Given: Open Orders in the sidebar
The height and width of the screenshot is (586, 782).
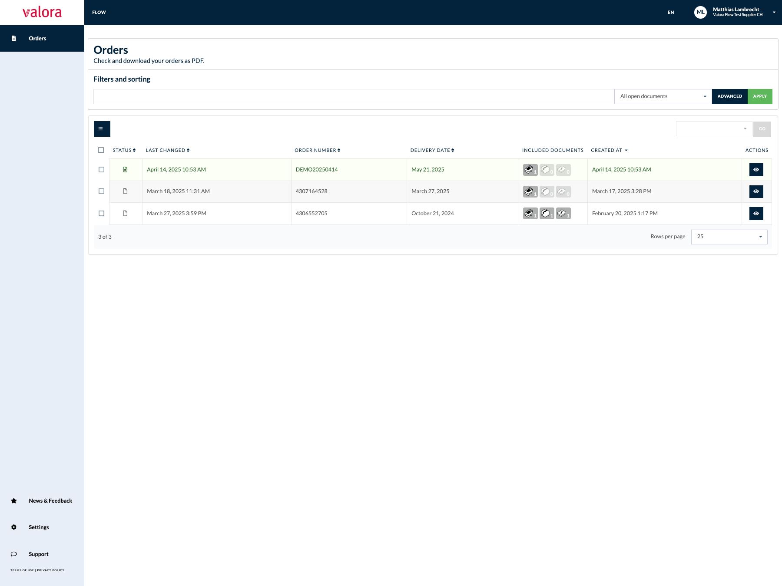Looking at the screenshot, I should (42, 38).
